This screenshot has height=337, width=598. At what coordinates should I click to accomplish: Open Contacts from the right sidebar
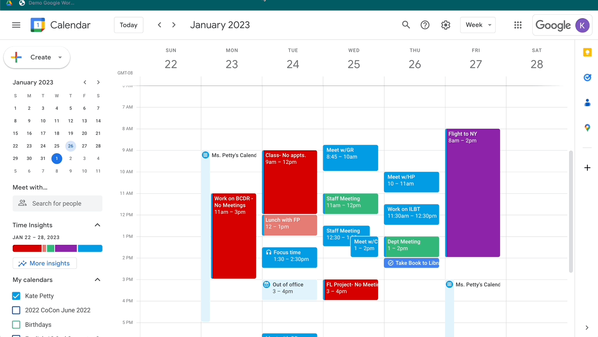coord(587,102)
